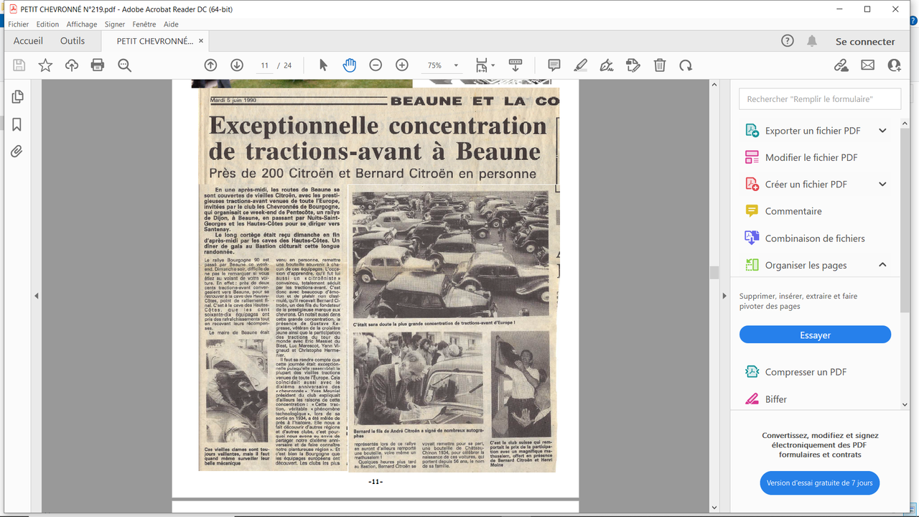Print the document with printer icon
Screen dimensions: 919x517
pyautogui.click(x=98, y=65)
